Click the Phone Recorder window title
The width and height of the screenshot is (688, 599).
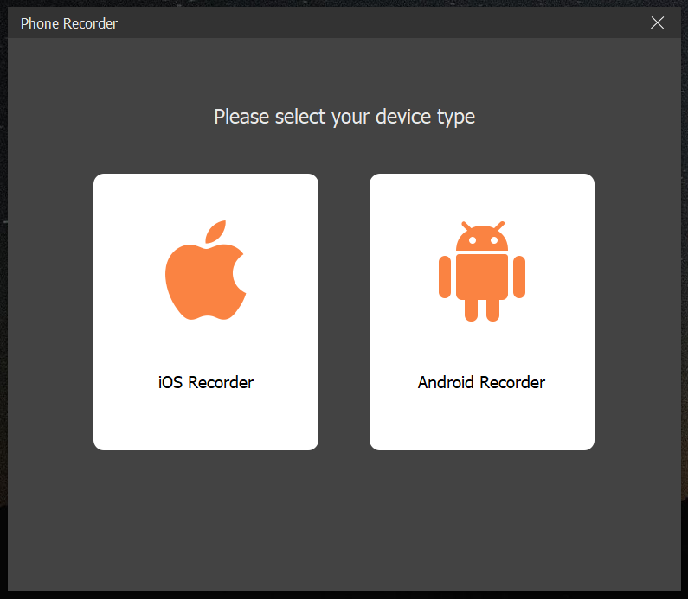click(69, 23)
